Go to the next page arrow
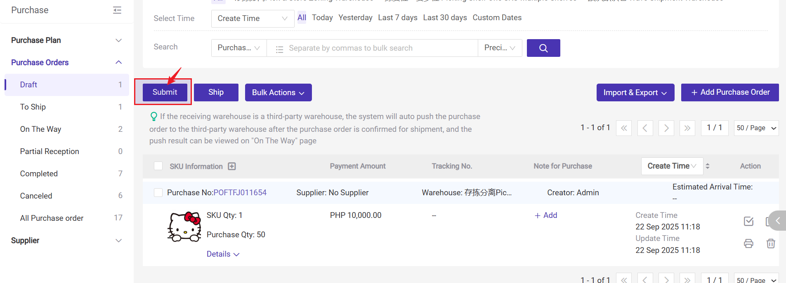The height and width of the screenshot is (283, 786). (x=666, y=128)
